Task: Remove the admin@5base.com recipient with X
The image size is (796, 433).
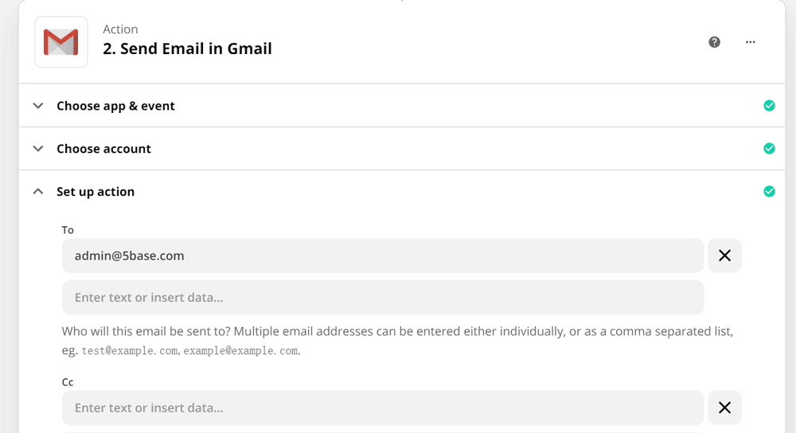Action: [x=724, y=256]
